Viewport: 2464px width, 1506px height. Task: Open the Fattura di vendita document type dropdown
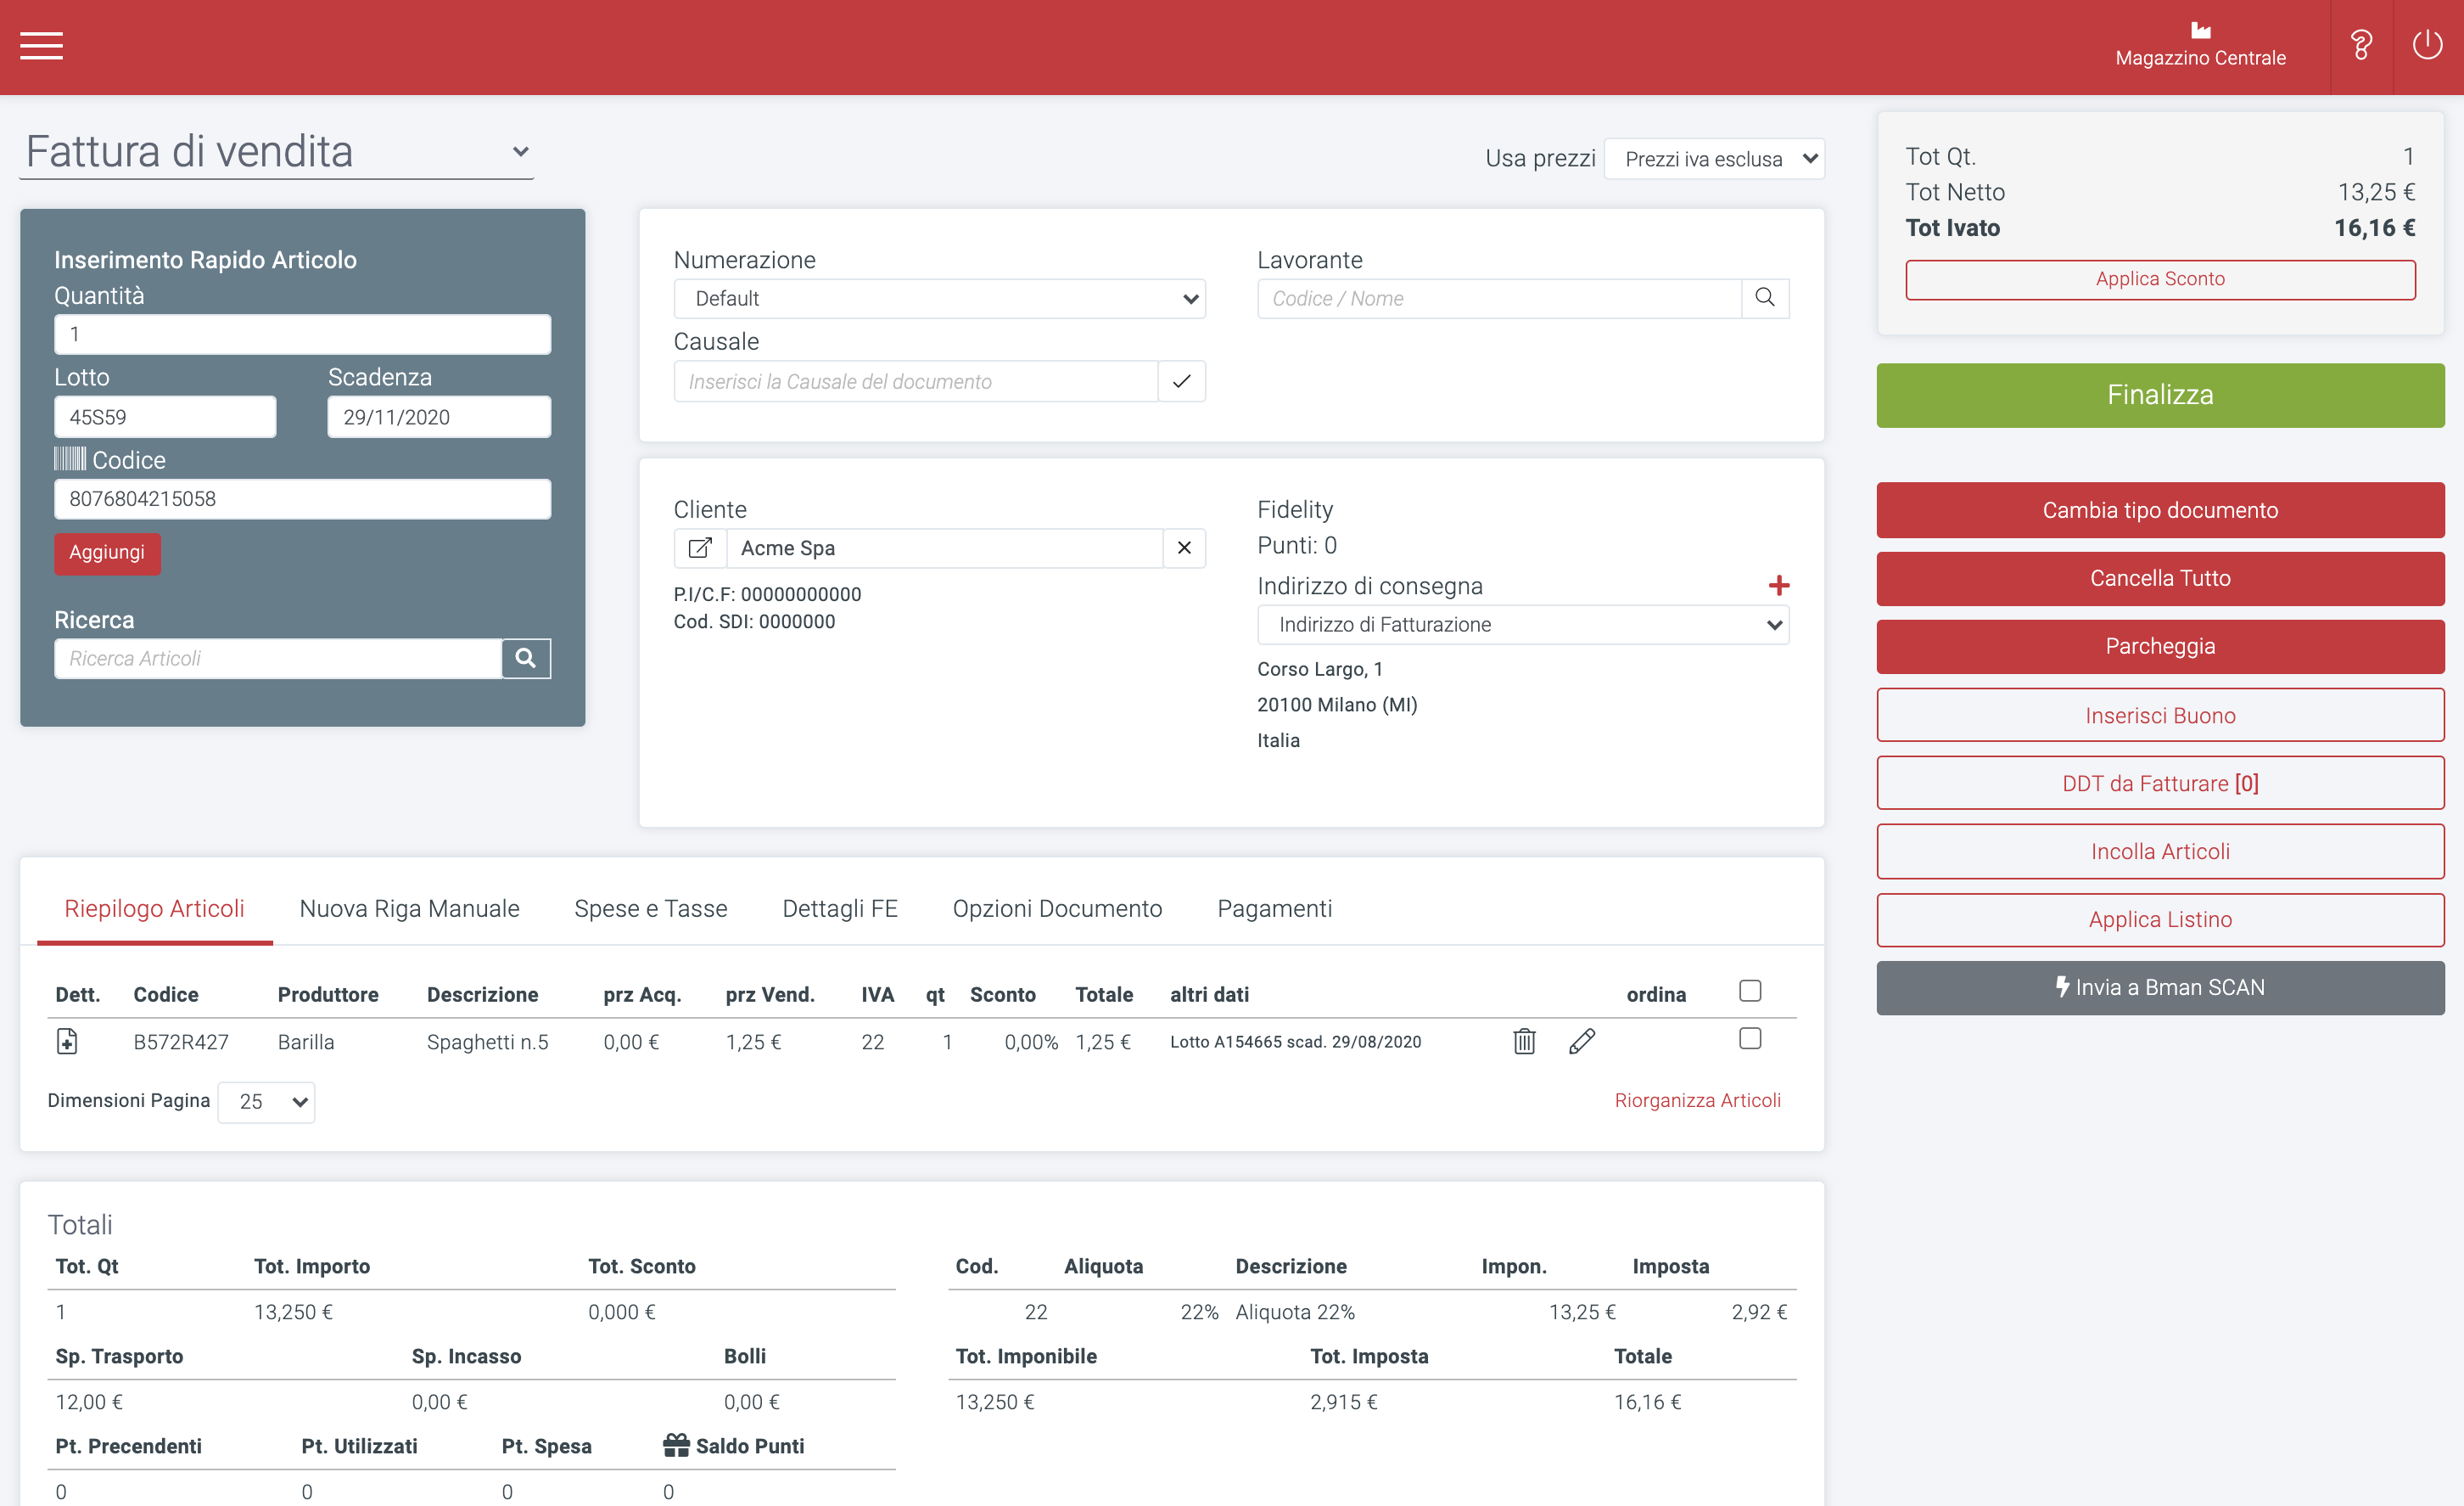pyautogui.click(x=277, y=152)
